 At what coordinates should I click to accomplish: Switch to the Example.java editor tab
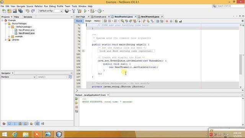coord(100,16)
